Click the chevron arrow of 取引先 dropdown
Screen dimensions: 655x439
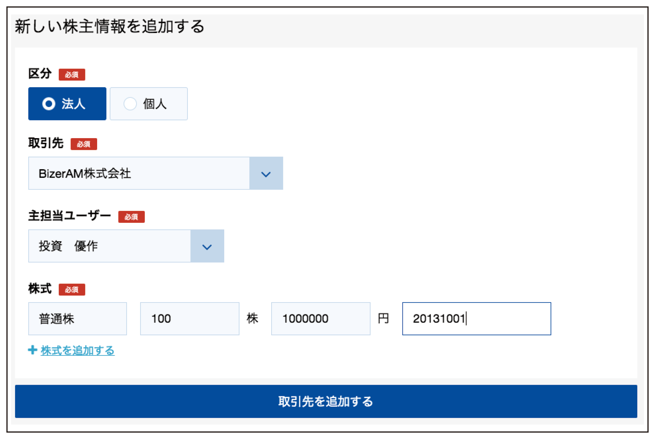click(x=266, y=174)
